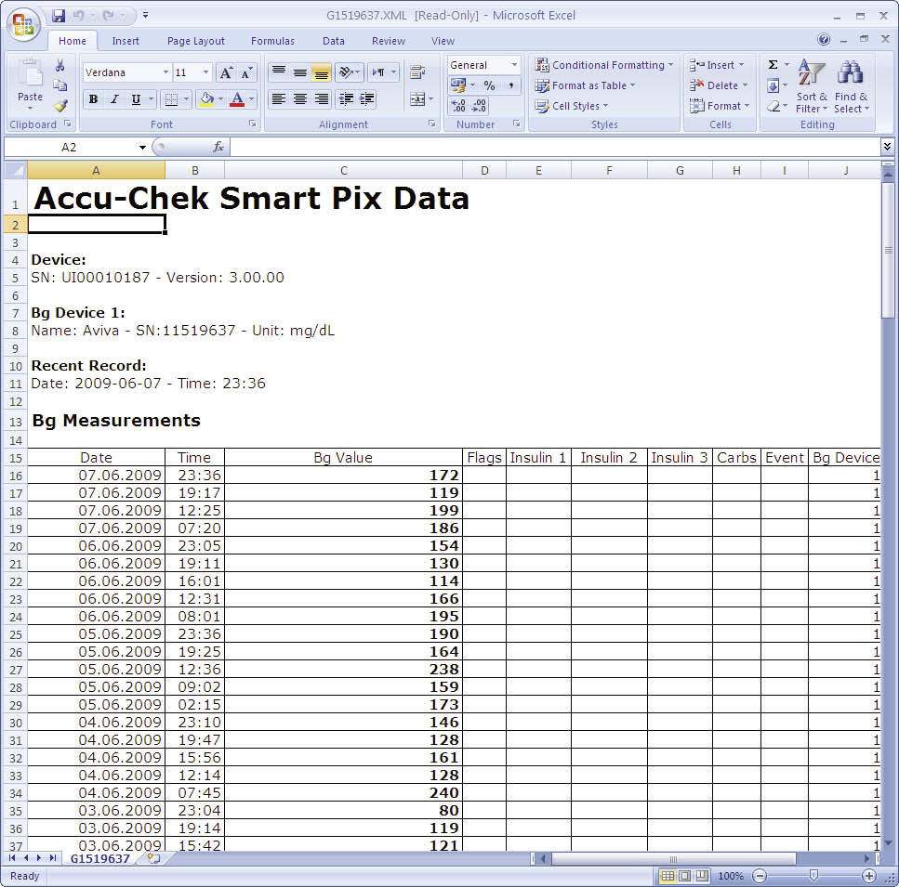
Task: Click the Zoom In plus button
Action: click(868, 876)
